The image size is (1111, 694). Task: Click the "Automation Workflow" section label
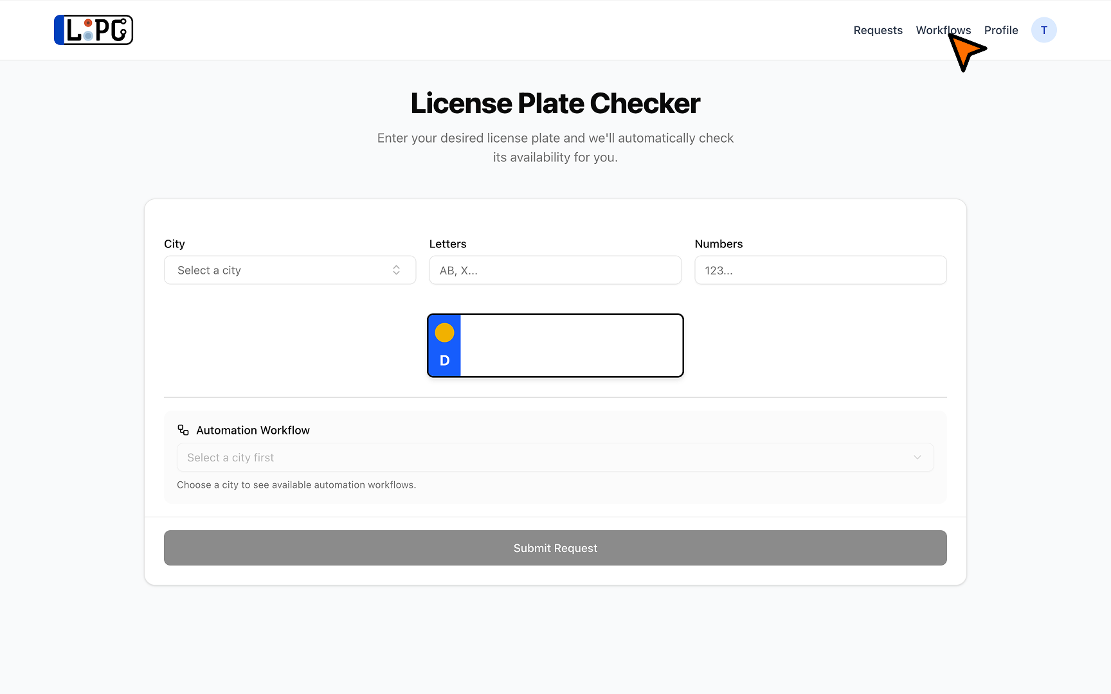[253, 430]
